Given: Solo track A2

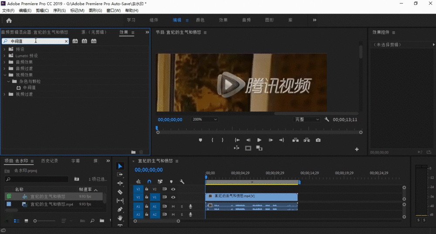Looking at the screenshot, I should (x=182, y=214).
